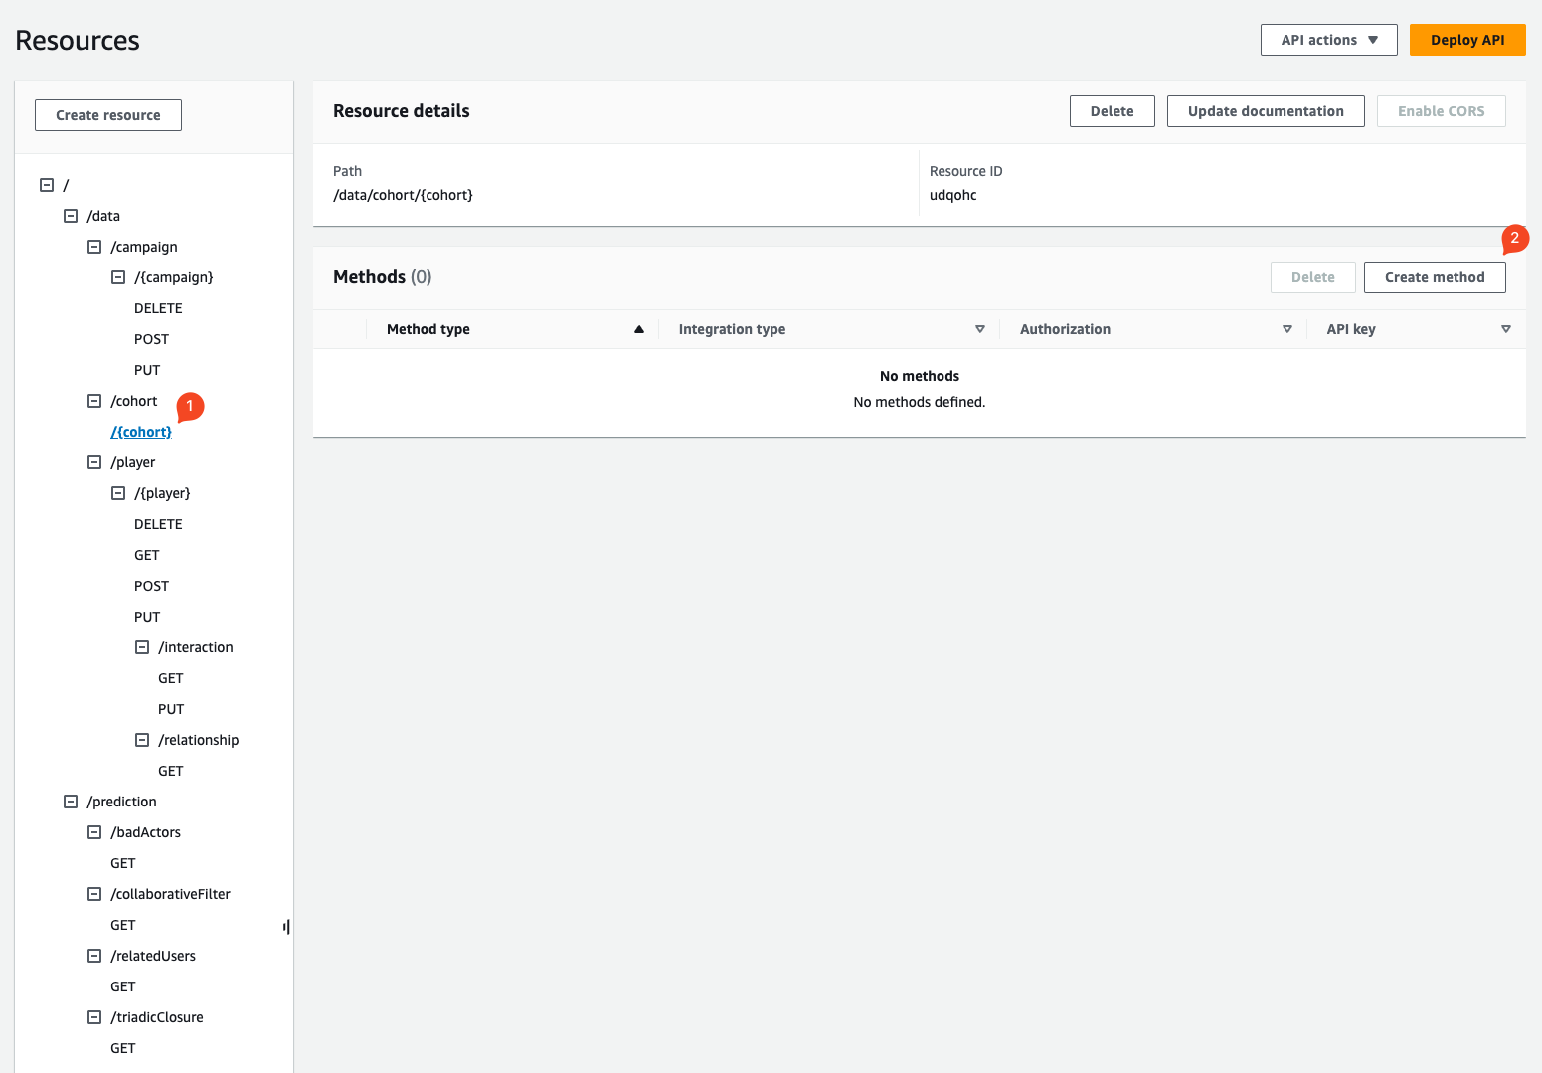
Task: Collapse the /interaction tree node
Action: 142,647
